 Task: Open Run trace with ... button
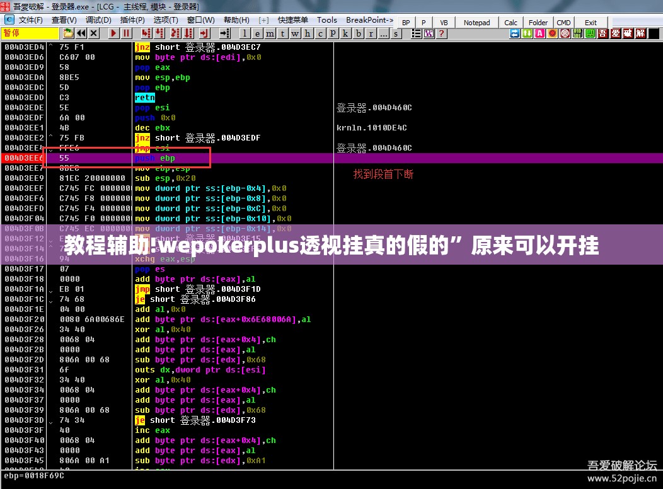point(384,33)
